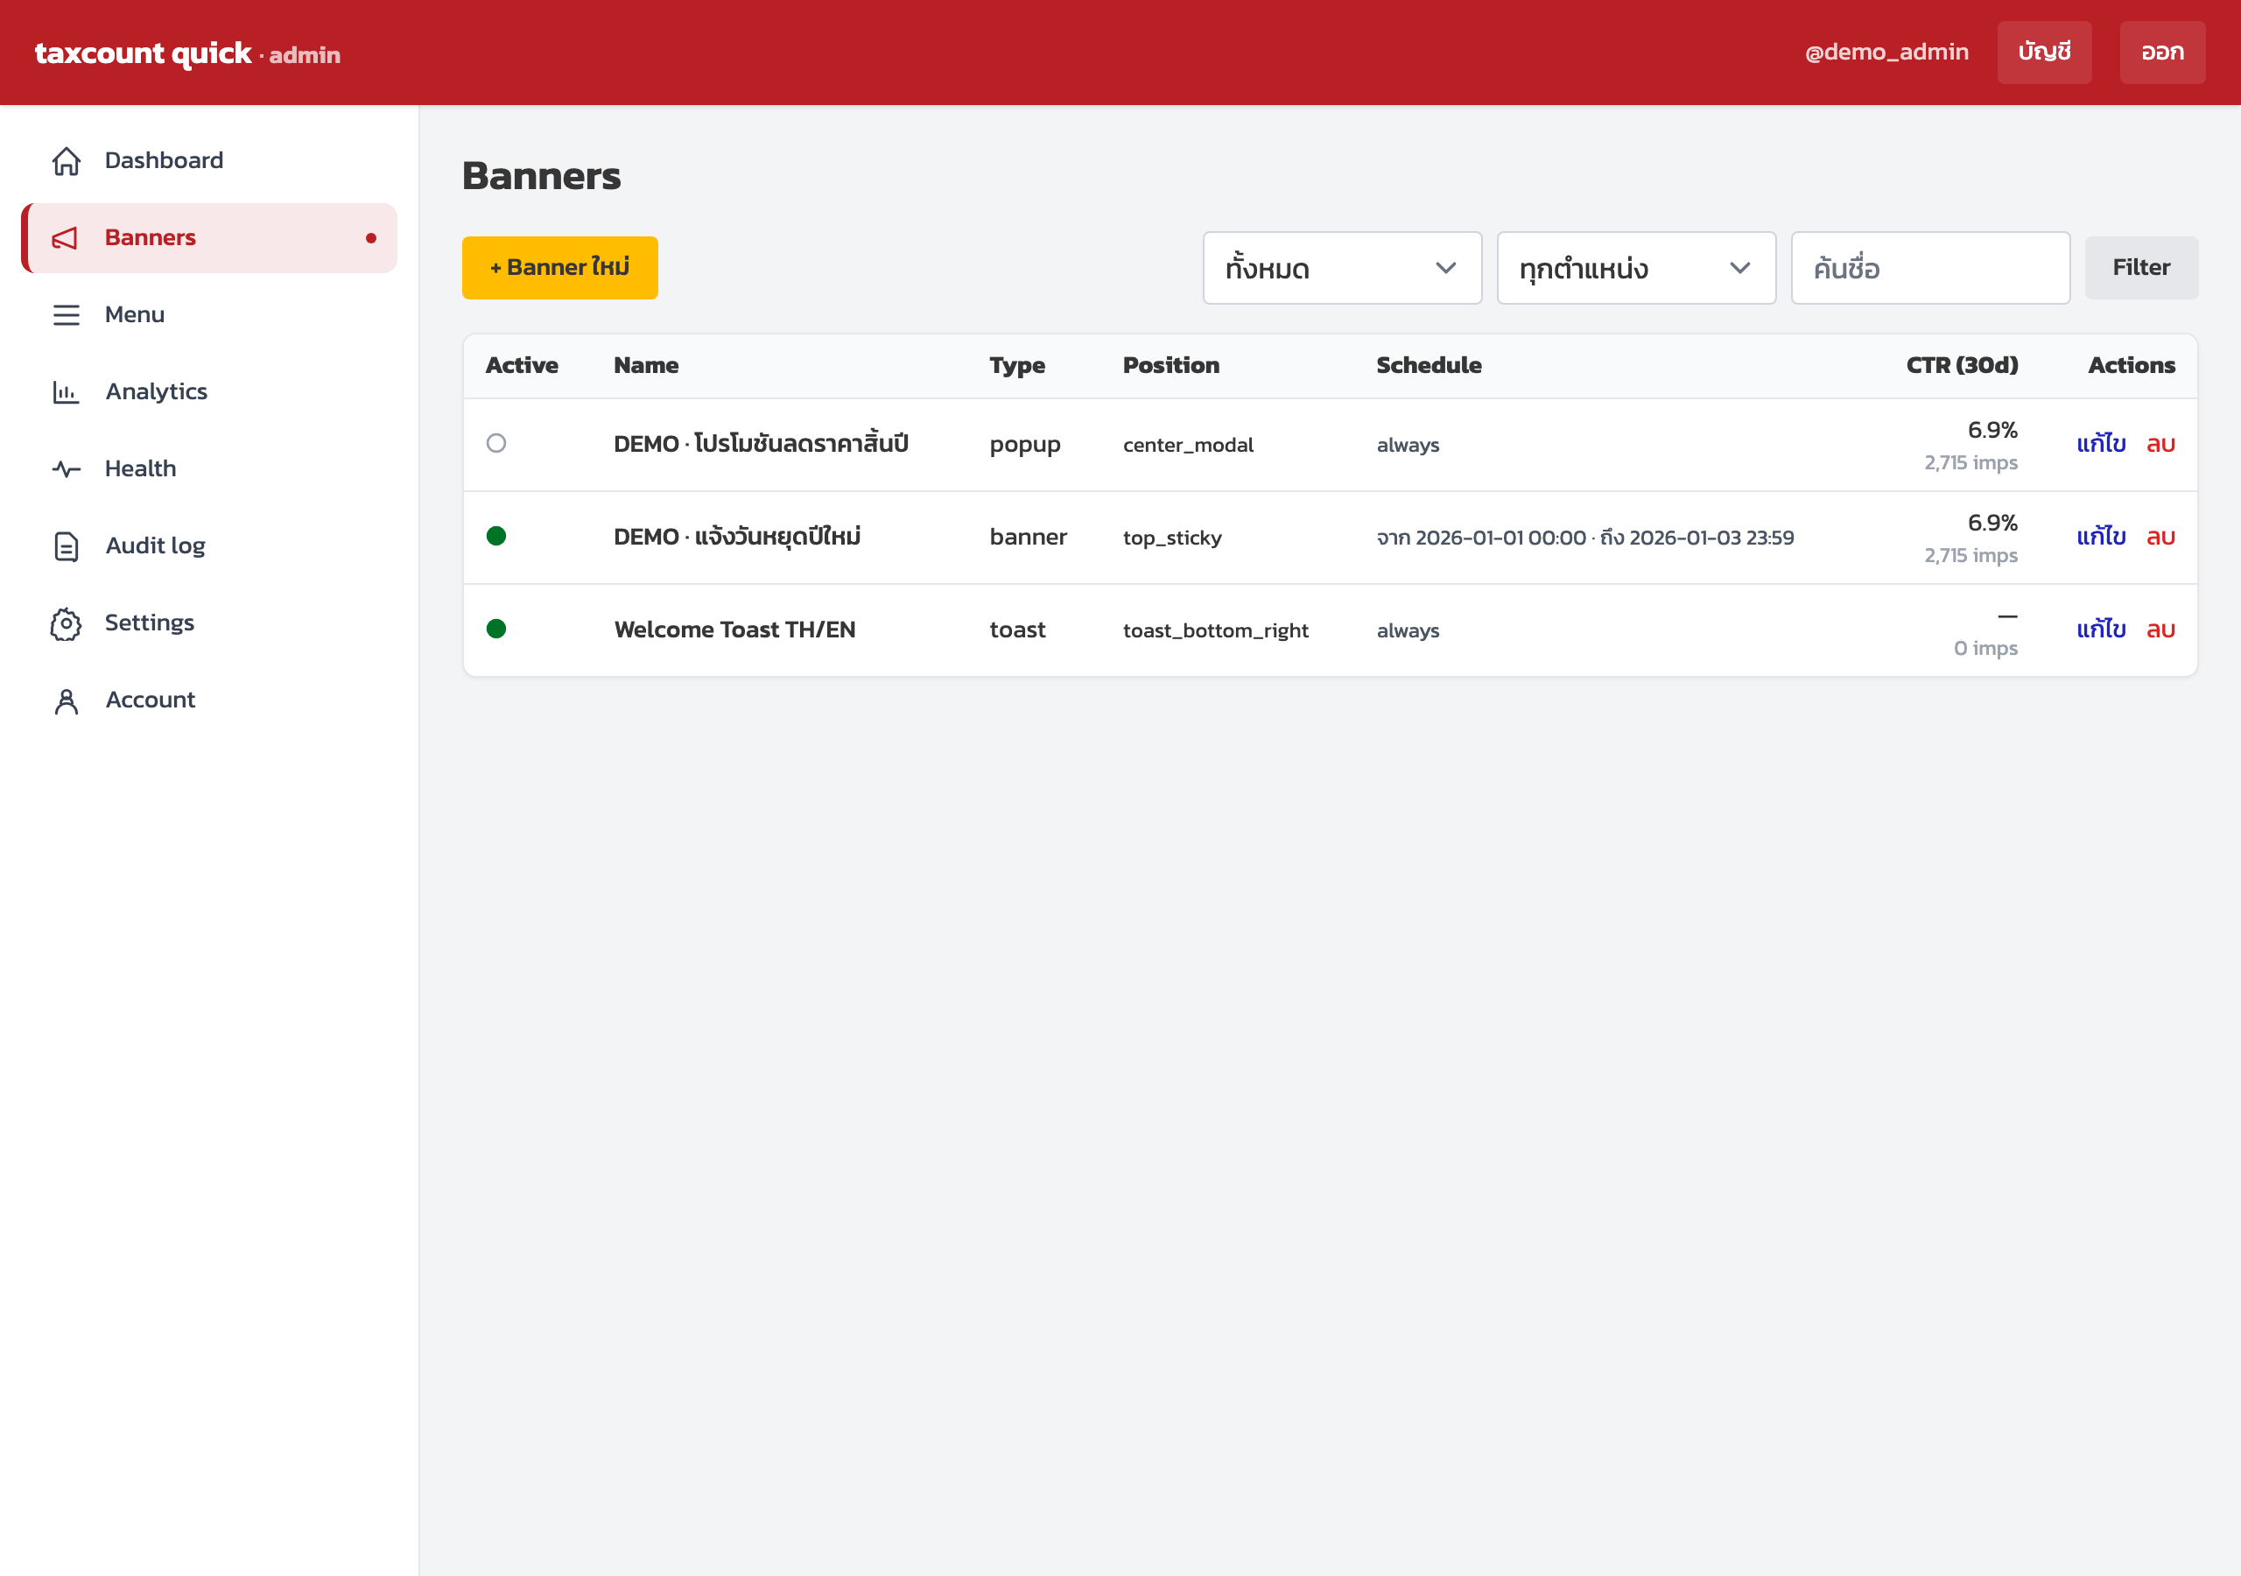
Task: Click the บัญชี button in header
Action: [x=2044, y=52]
